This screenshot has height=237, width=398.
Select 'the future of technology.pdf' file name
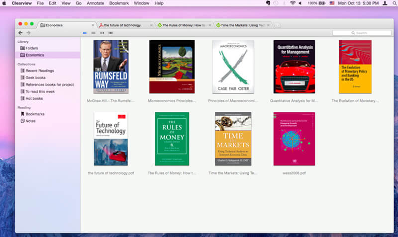[111, 173]
